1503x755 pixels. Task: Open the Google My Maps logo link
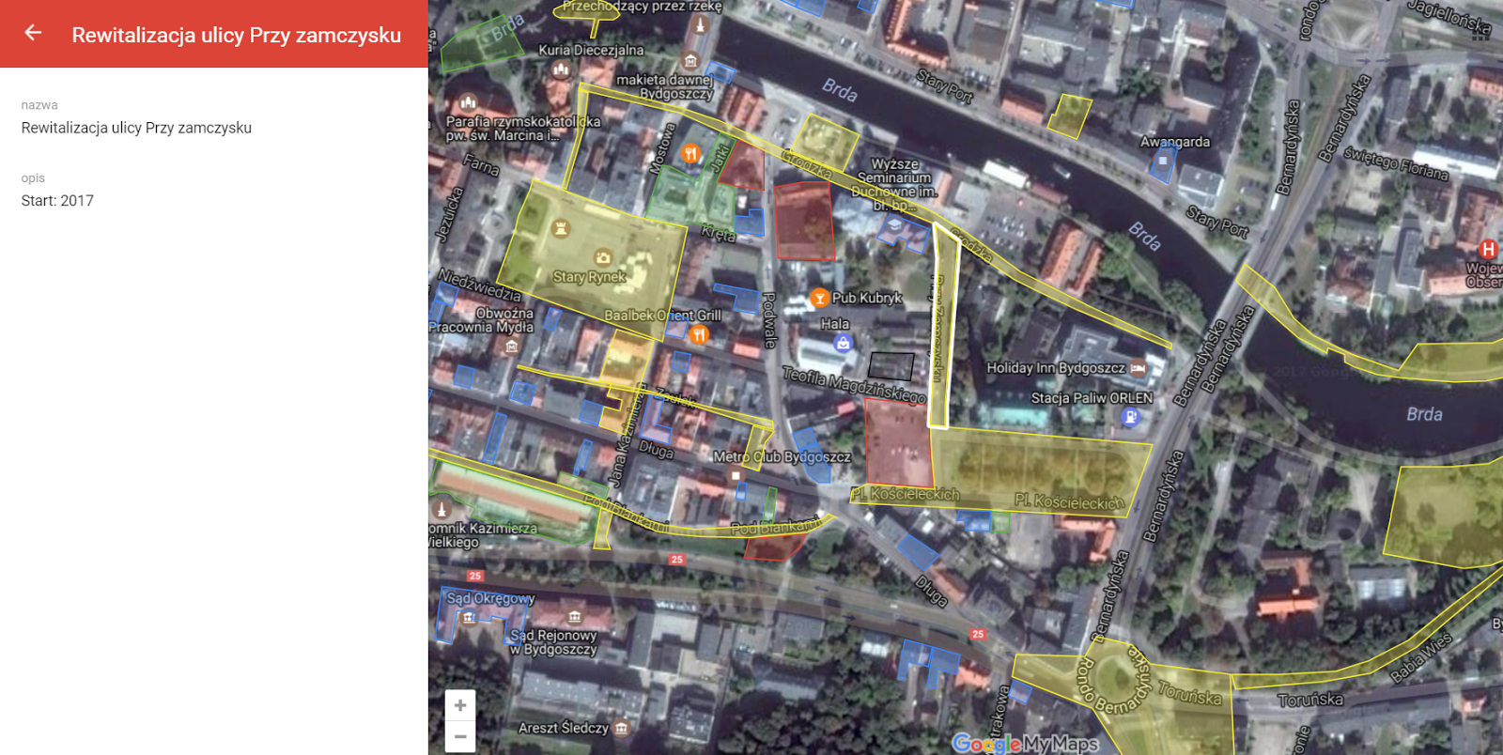1025,744
